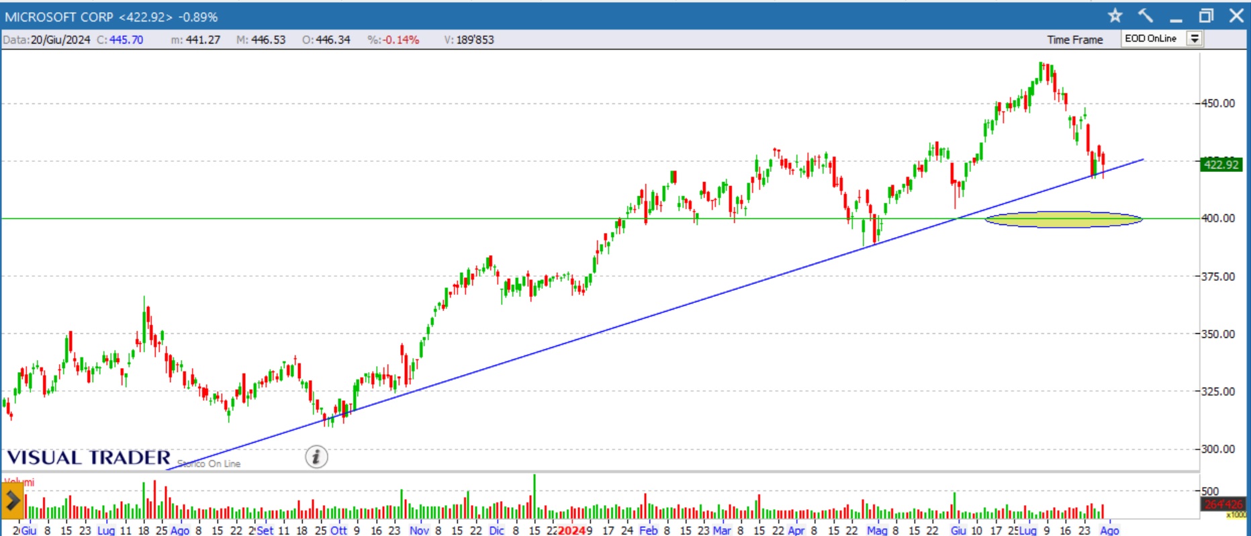1251x536 pixels.
Task: Click the Mar month label on date axis
Action: [722, 530]
